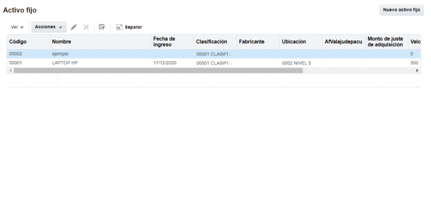This screenshot has width=431, height=223.
Task: Click the Clasificación column header
Action: pos(215,41)
